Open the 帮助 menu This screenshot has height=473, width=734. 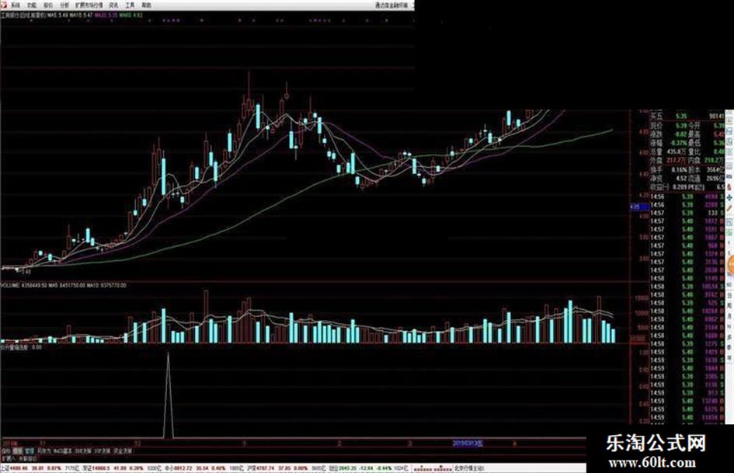(x=147, y=5)
